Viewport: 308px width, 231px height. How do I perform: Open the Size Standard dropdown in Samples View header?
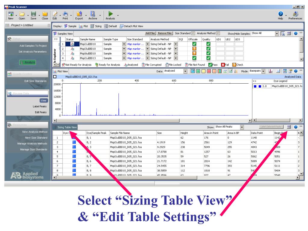[x=193, y=33]
